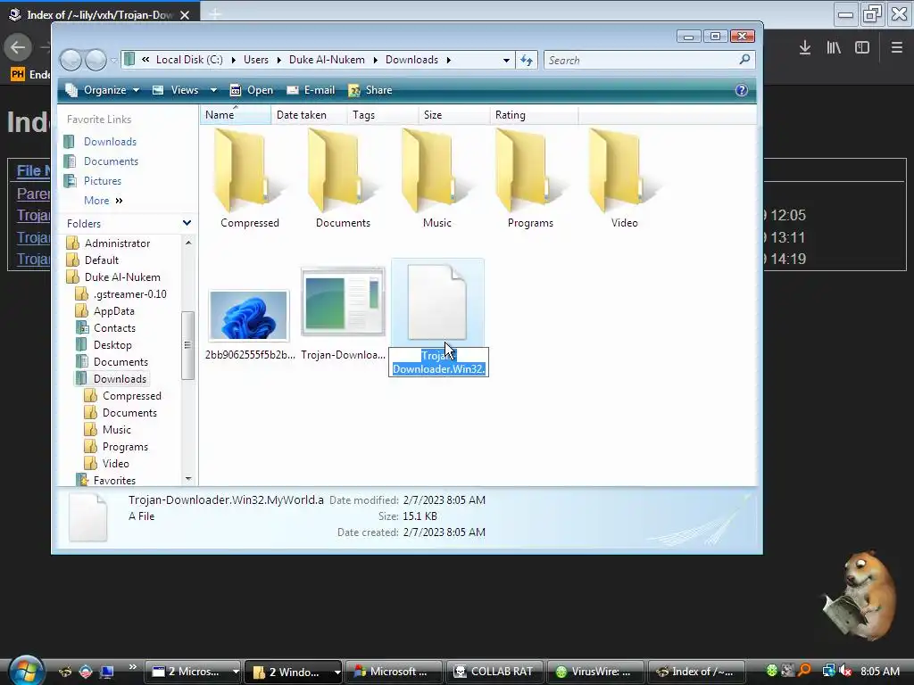The height and width of the screenshot is (685, 914).
Task: Select AppData in folder tree
Action: 113,311
